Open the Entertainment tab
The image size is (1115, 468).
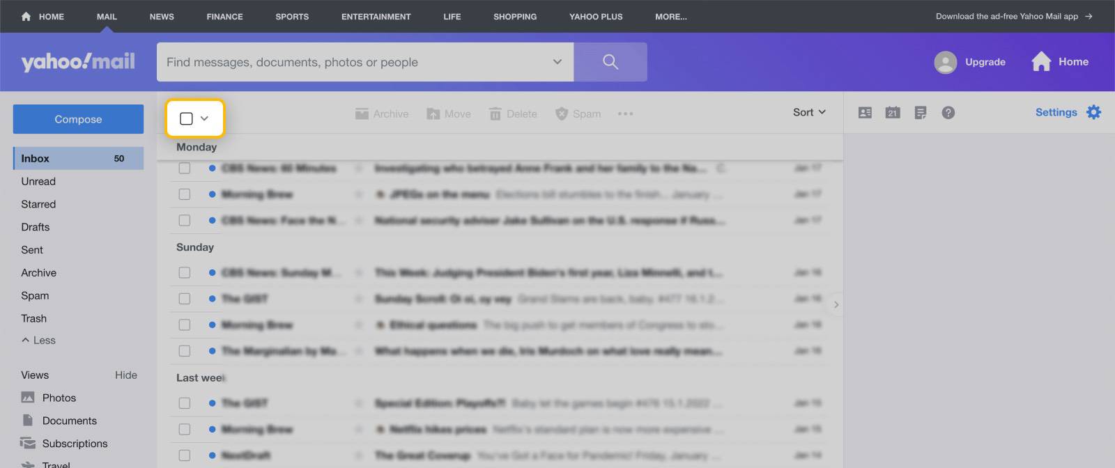click(x=376, y=17)
